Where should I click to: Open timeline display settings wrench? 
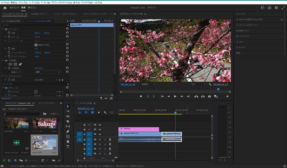[105, 112]
